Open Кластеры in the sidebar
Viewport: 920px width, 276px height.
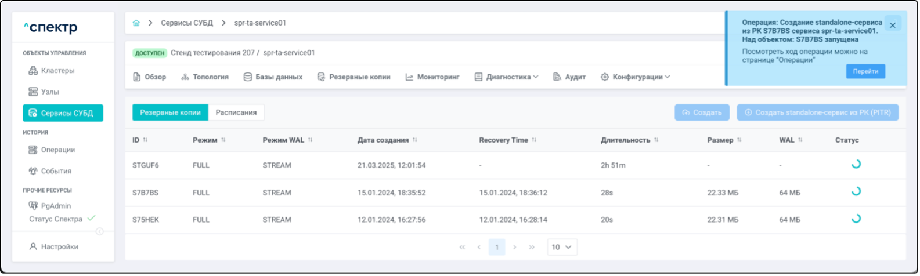(57, 71)
